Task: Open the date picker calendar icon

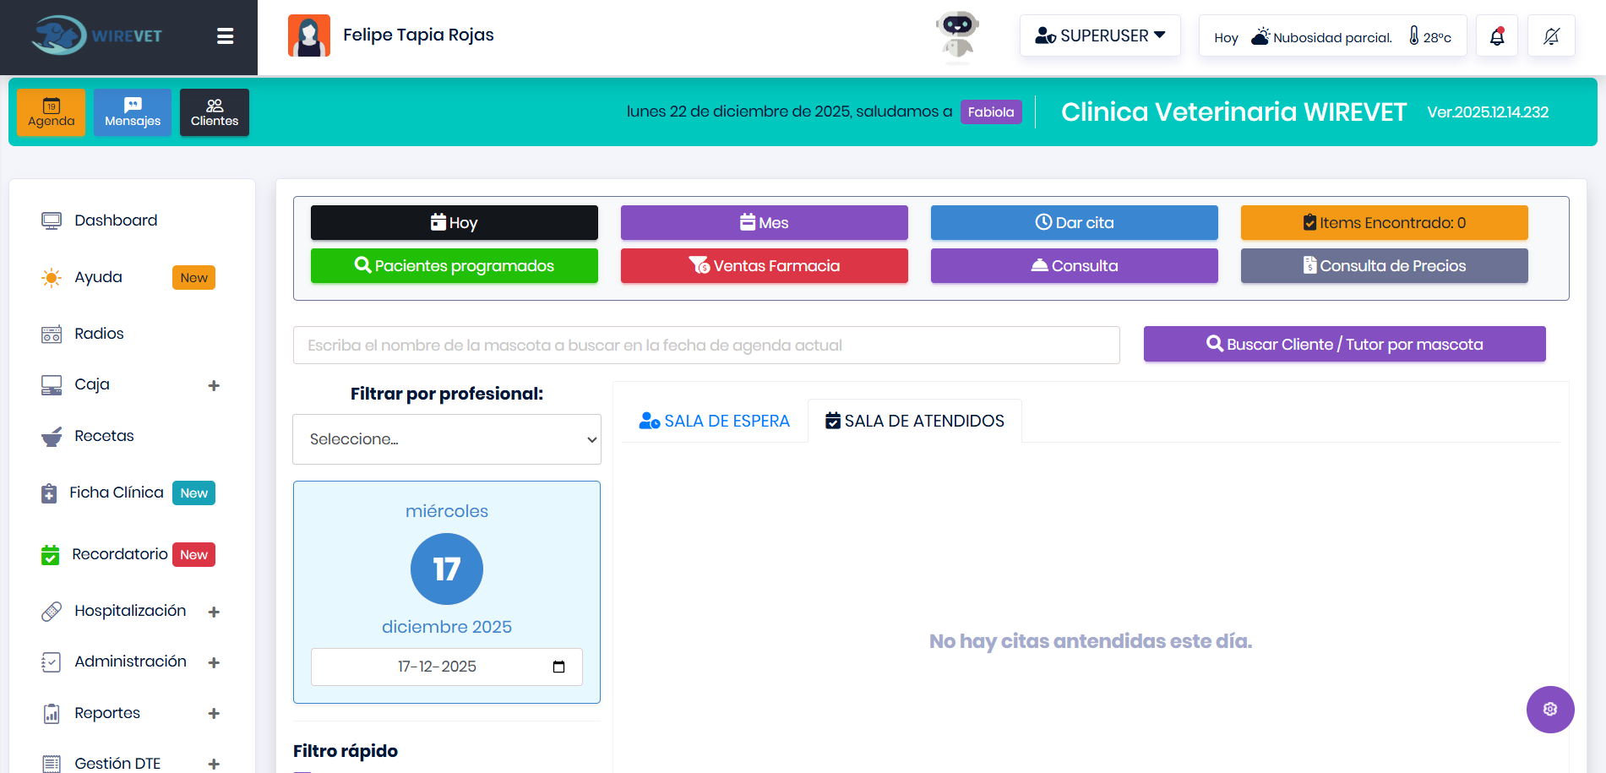Action: coord(558,667)
